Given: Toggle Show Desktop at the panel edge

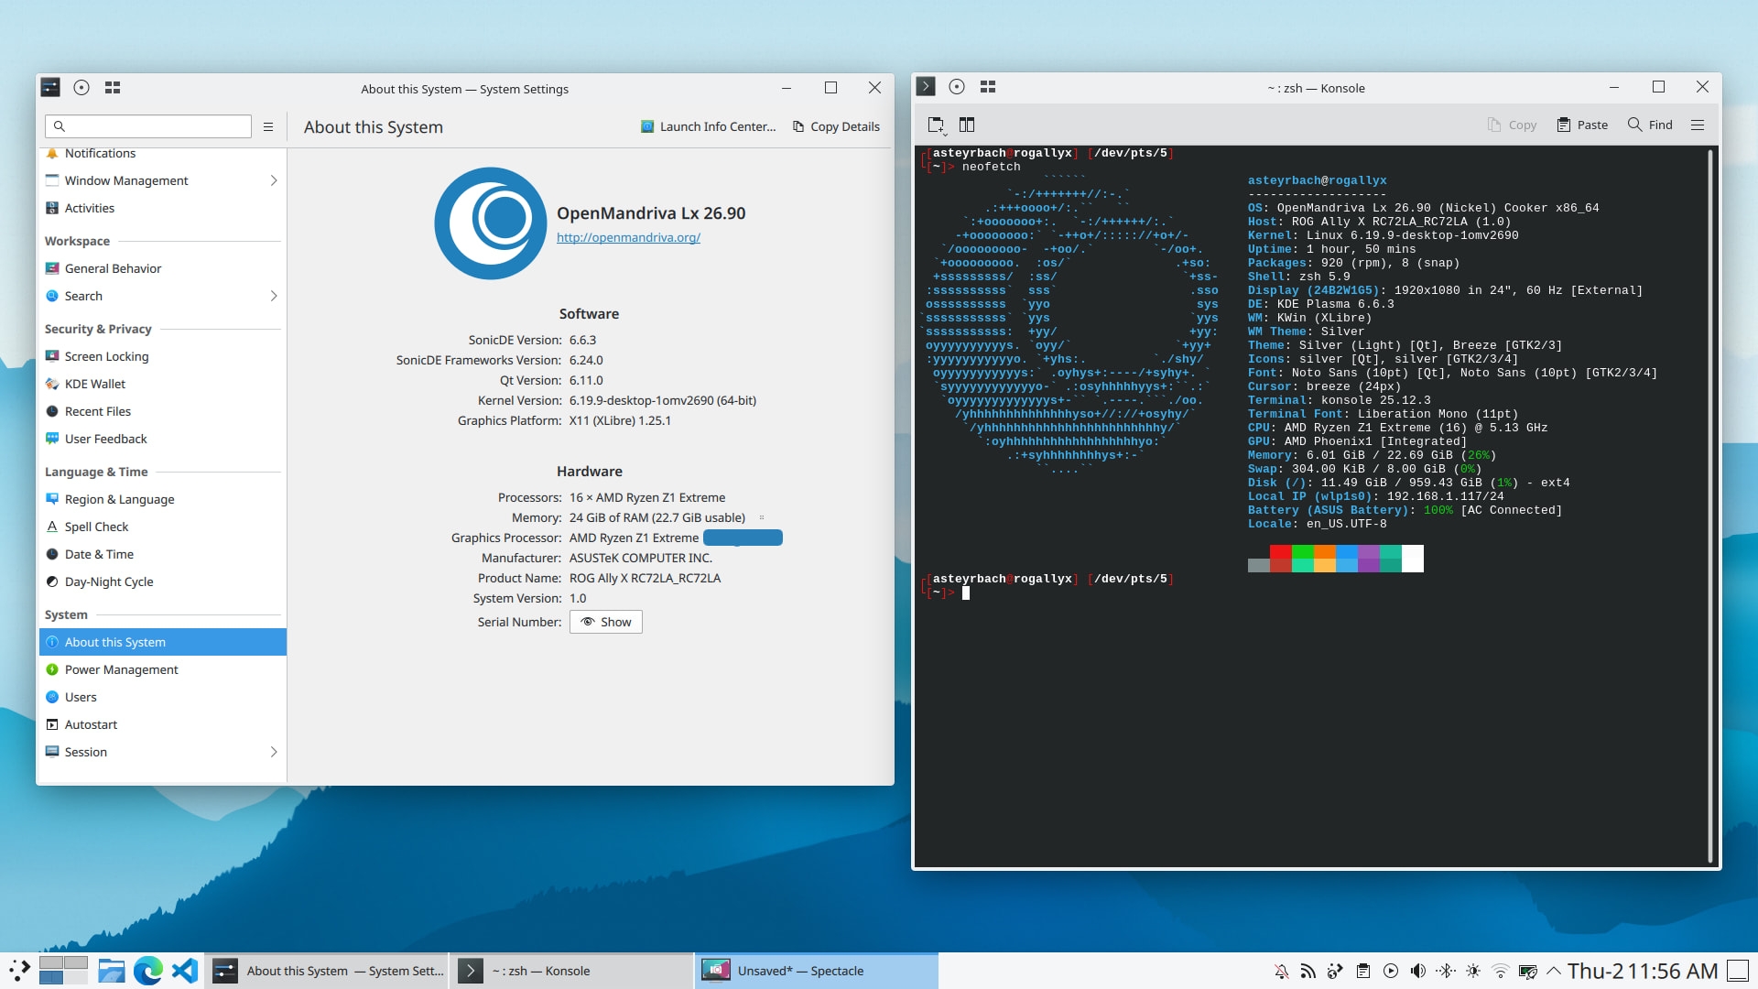Looking at the screenshot, I should (1738, 971).
